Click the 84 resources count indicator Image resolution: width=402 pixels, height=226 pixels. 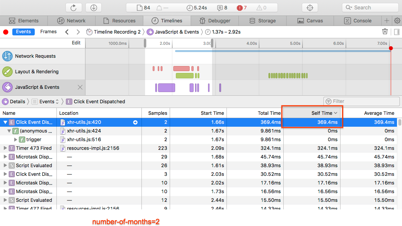tap(143, 8)
